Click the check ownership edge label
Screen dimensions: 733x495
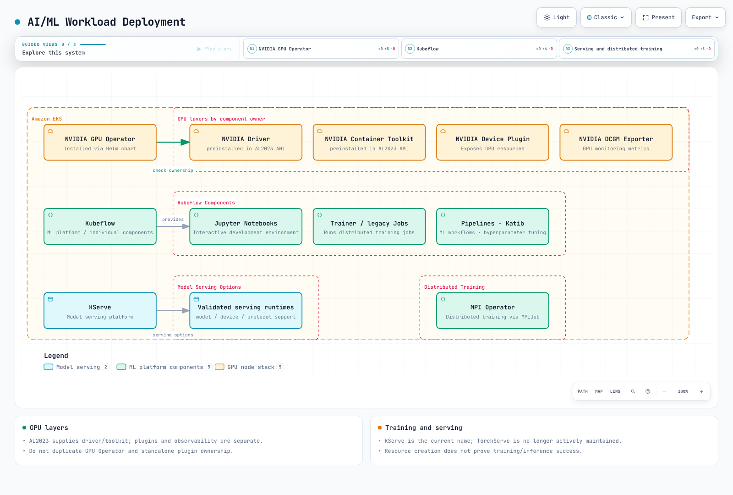point(173,170)
